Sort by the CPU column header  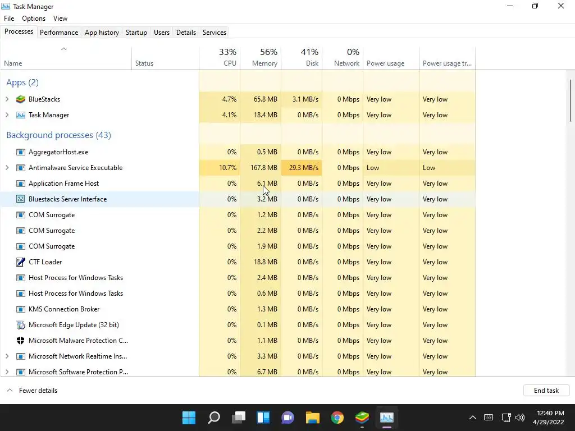[220, 58]
